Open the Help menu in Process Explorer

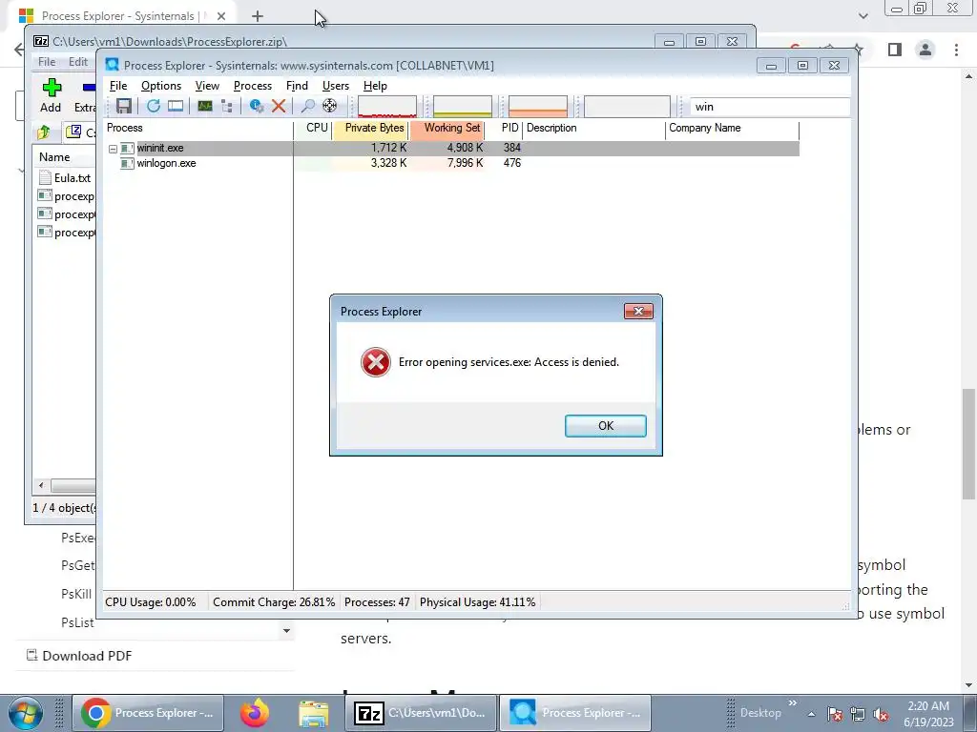tap(375, 86)
